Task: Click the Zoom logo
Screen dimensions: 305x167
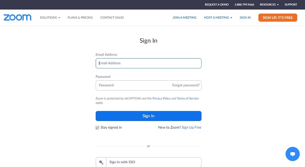Action: pyautogui.click(x=18, y=17)
